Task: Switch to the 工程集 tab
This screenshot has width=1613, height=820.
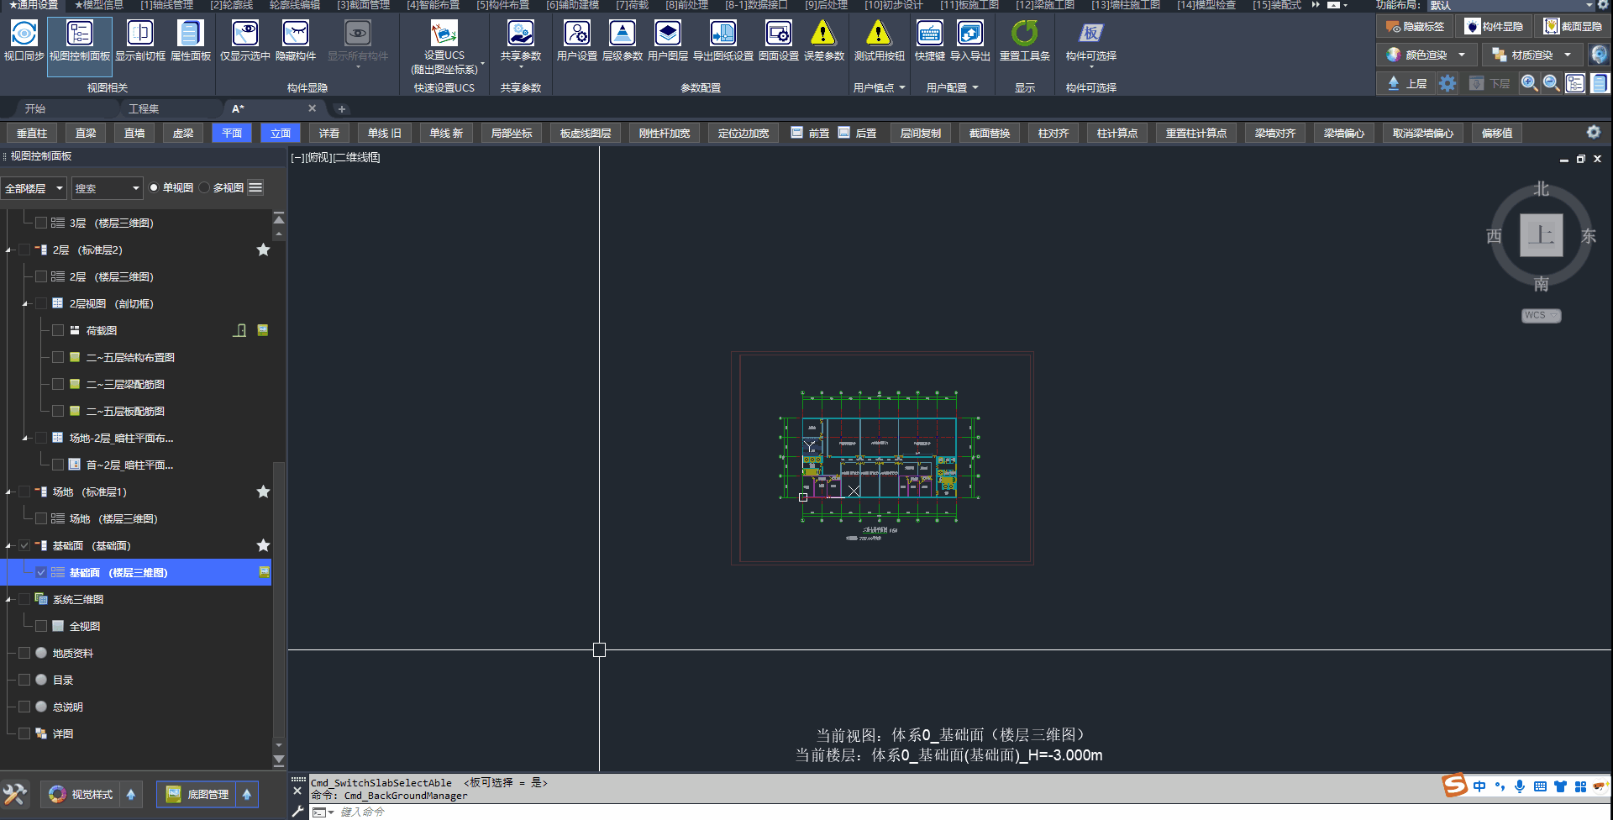Action: [x=144, y=109]
